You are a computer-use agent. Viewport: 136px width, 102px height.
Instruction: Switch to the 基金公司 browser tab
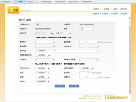33,2
